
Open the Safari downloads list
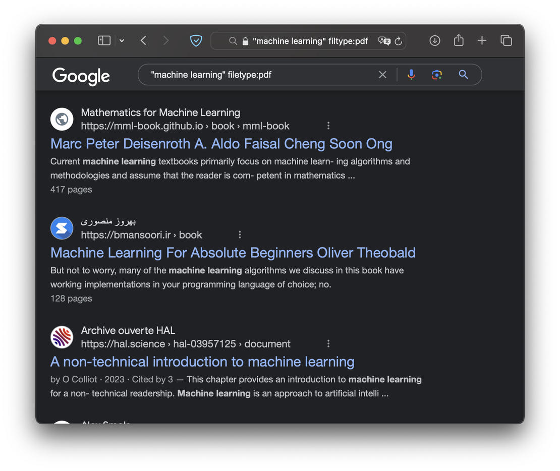tap(434, 41)
